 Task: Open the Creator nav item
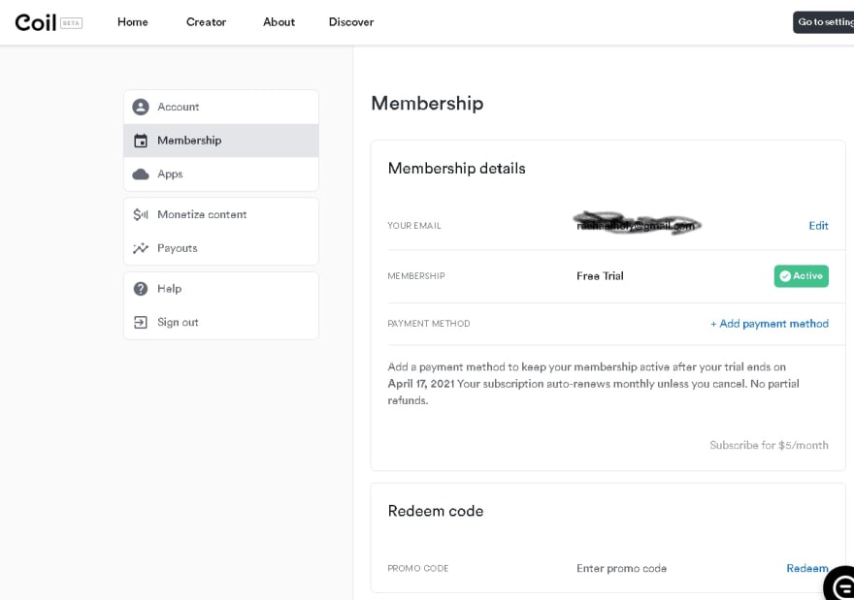[206, 22]
